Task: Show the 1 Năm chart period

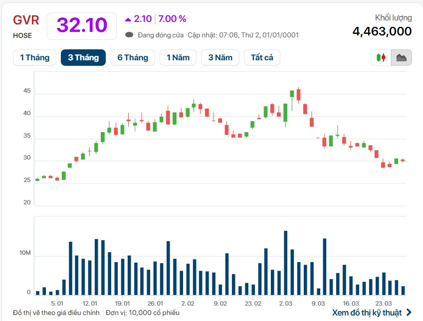Action: 178,57
